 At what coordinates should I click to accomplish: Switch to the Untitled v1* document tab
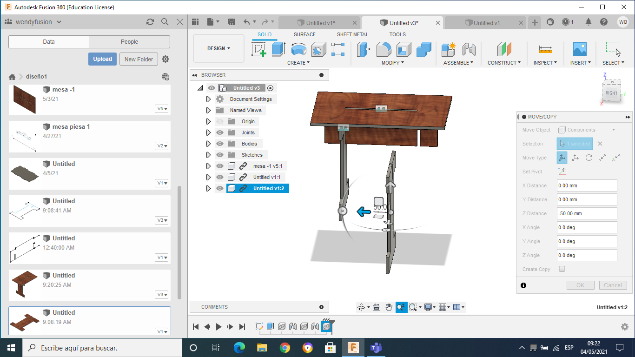tap(320, 23)
